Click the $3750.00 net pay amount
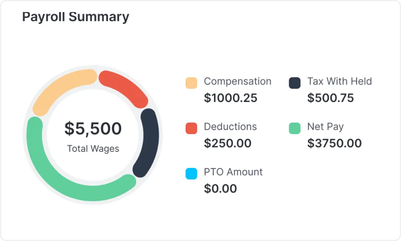The width and height of the screenshot is (401, 241). point(334,143)
